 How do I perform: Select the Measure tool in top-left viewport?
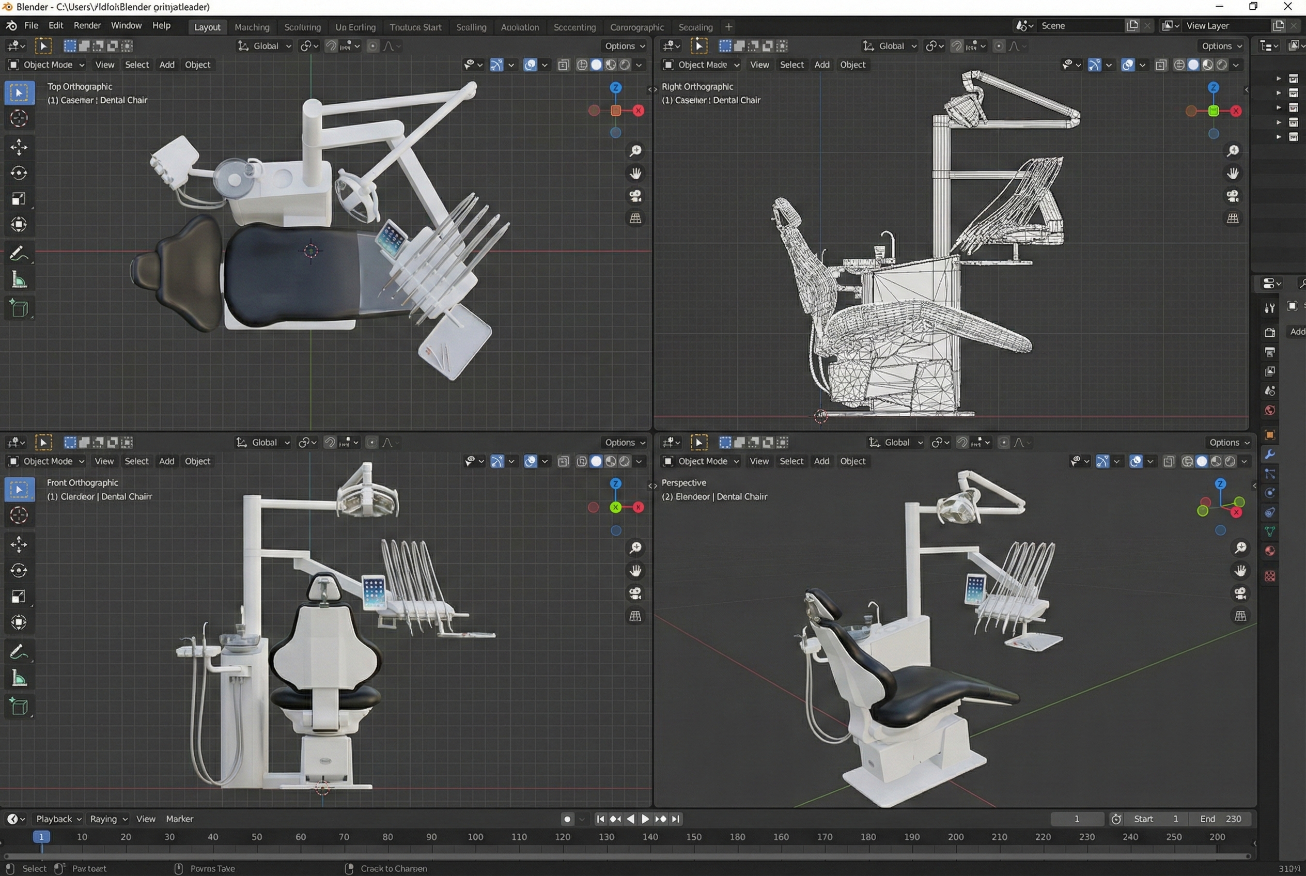click(19, 280)
